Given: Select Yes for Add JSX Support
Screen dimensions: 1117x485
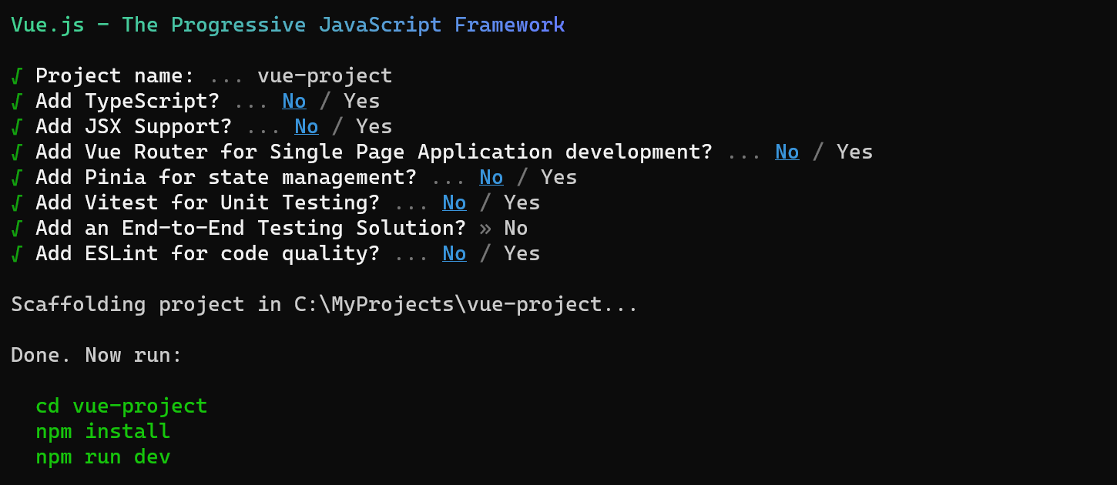Looking at the screenshot, I should [374, 125].
